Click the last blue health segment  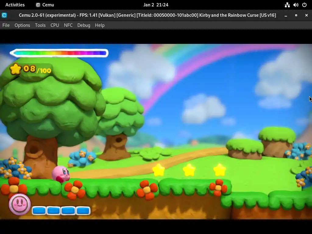point(83,211)
